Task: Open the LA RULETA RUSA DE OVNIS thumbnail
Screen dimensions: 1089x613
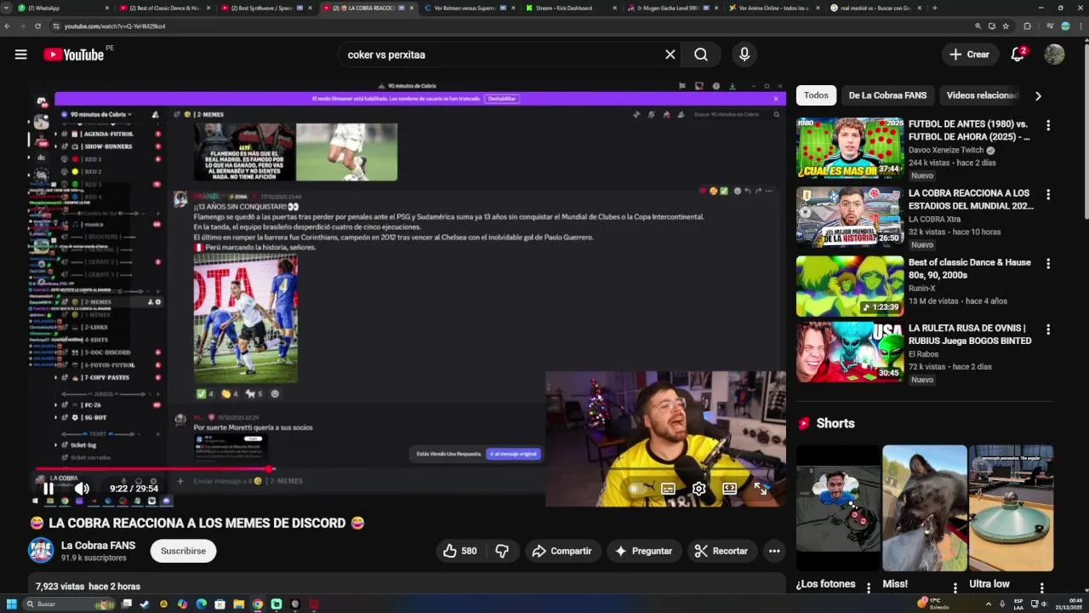Action: point(850,352)
